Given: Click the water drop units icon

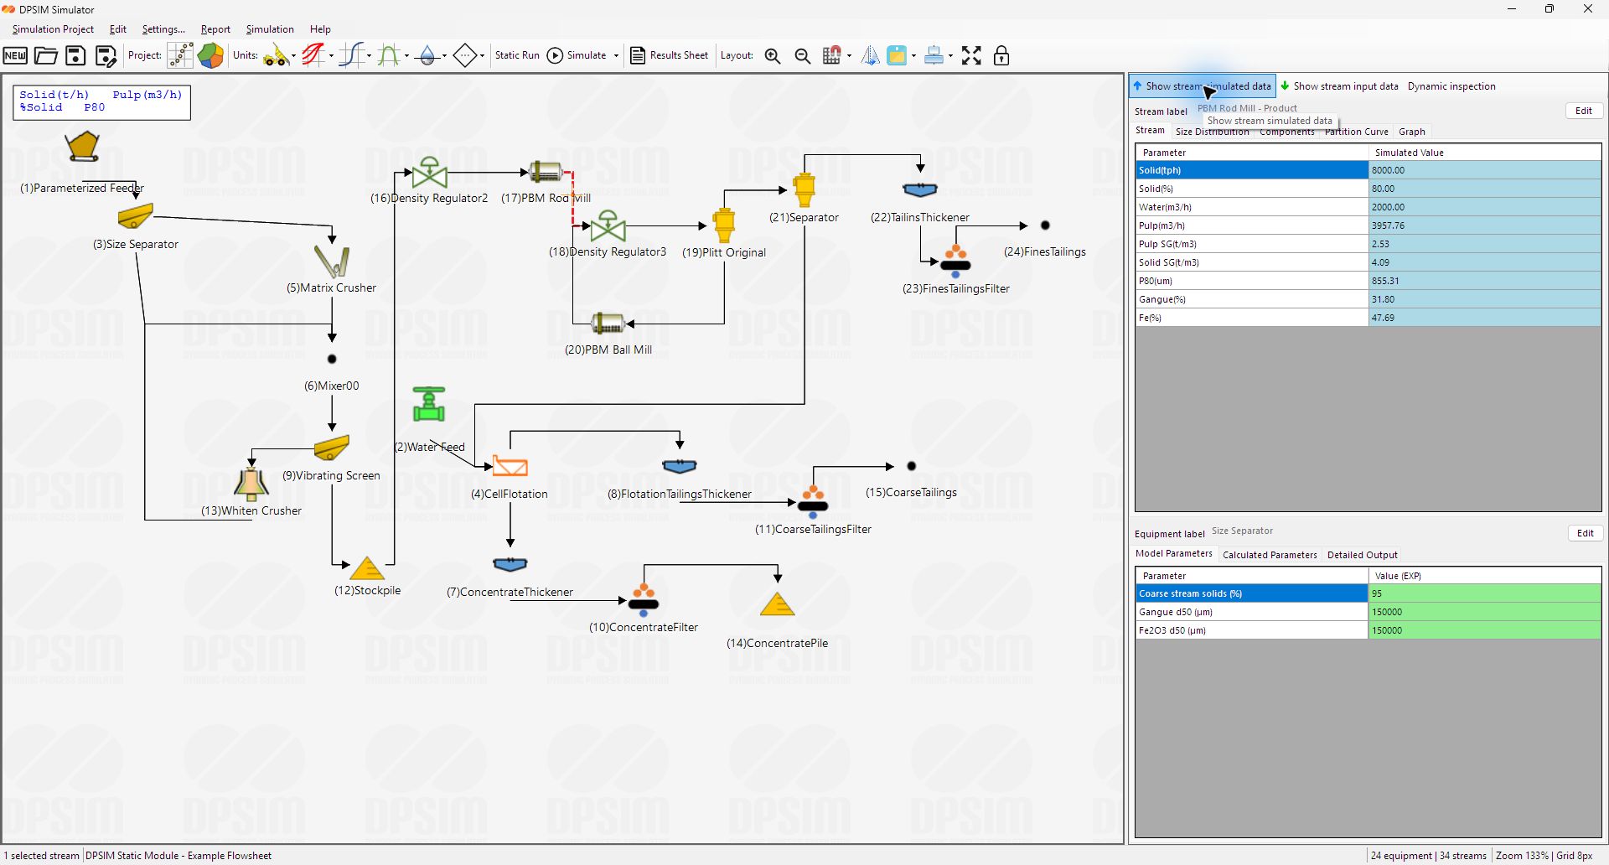Looking at the screenshot, I should coord(427,56).
